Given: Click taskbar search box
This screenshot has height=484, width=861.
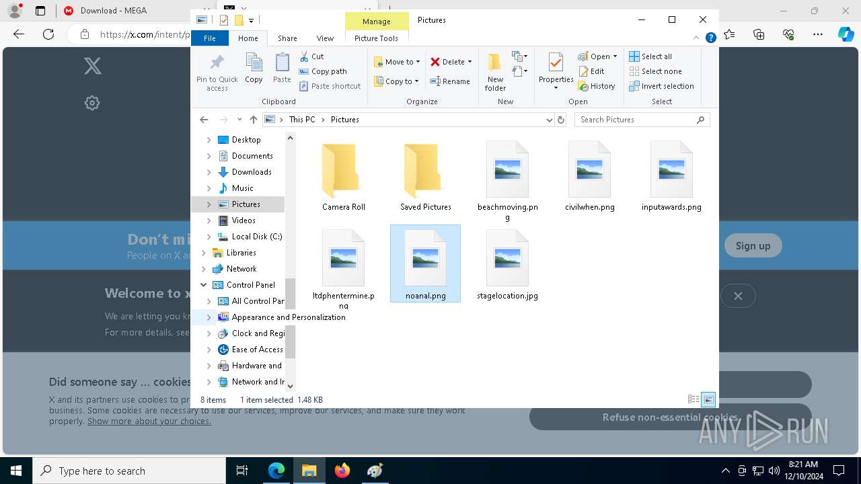Looking at the screenshot, I should pyautogui.click(x=129, y=471).
